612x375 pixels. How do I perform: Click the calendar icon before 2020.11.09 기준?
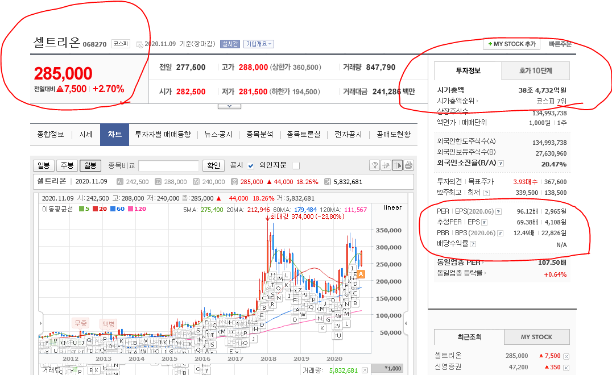tap(139, 44)
